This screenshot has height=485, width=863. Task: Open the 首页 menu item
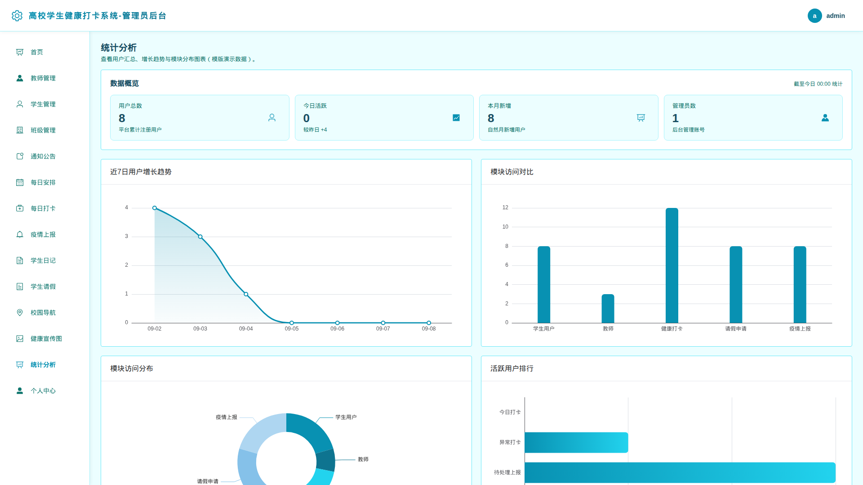pos(45,52)
